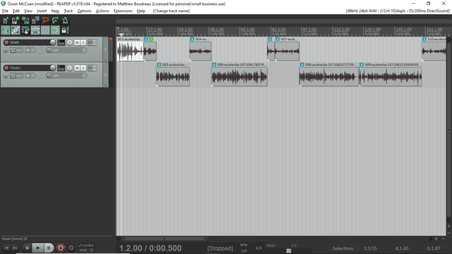This screenshot has width=452, height=254.
Task: Open the Left channel dropdown on Owen track
Action: [x=84, y=75]
